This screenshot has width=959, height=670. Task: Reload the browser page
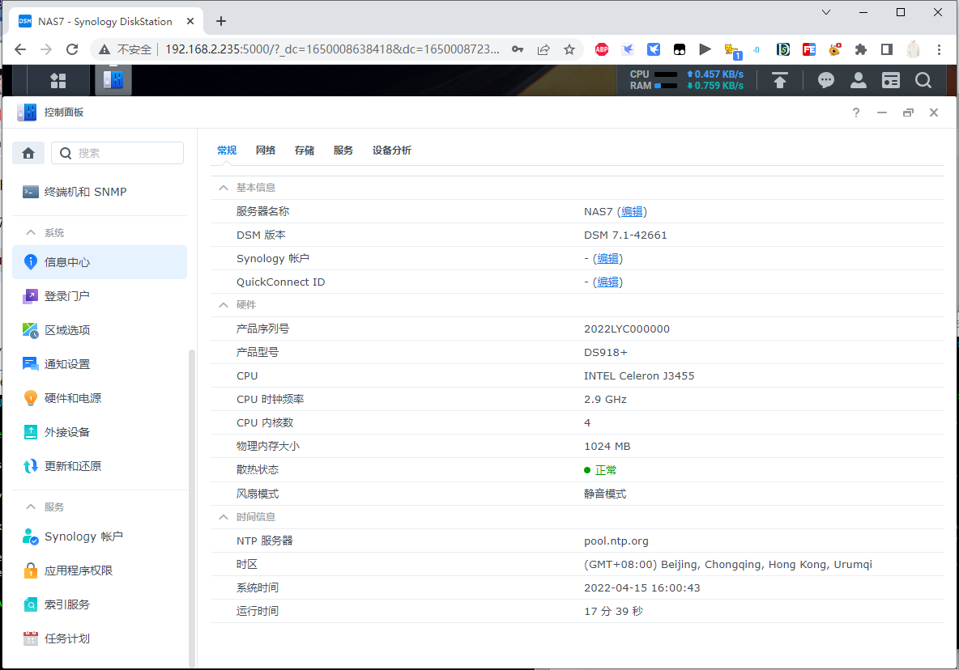pos(72,49)
